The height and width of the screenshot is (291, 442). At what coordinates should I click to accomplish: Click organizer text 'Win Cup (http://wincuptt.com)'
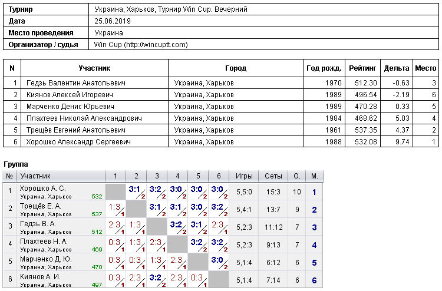pyautogui.click(x=141, y=45)
